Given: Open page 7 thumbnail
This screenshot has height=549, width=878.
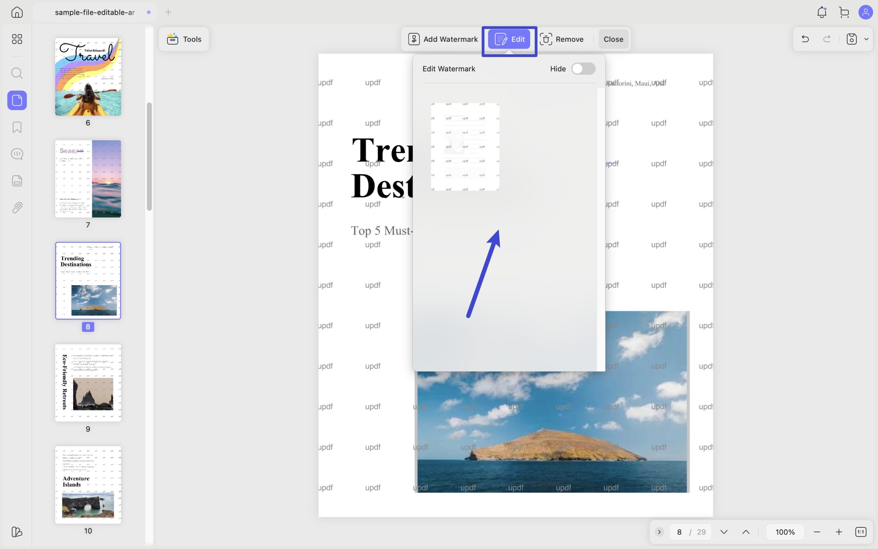Looking at the screenshot, I should (x=88, y=179).
